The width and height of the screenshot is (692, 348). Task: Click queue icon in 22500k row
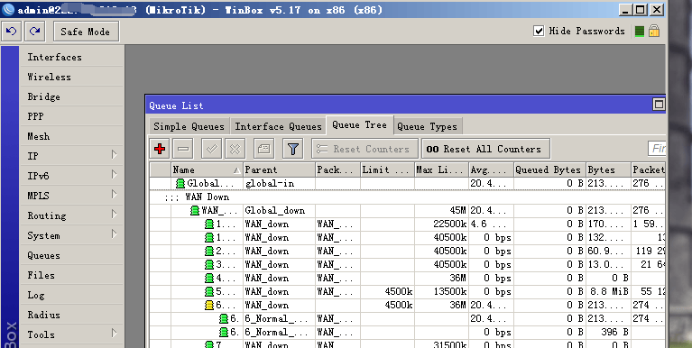click(x=209, y=224)
